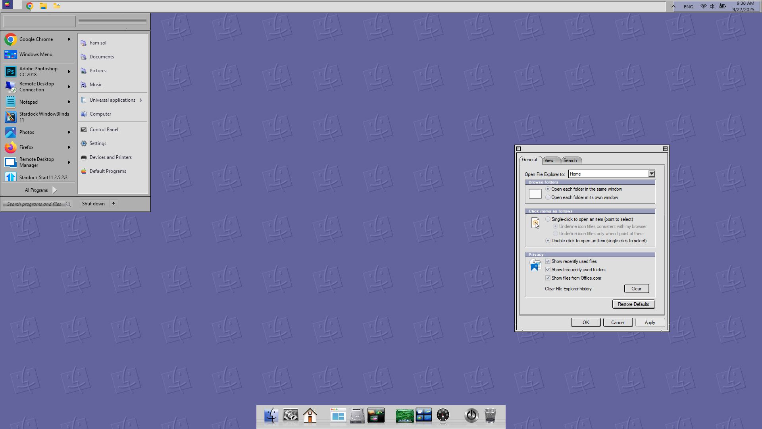Uncheck Show recently used files
Viewport: 762px width, 429px height.
click(x=548, y=261)
